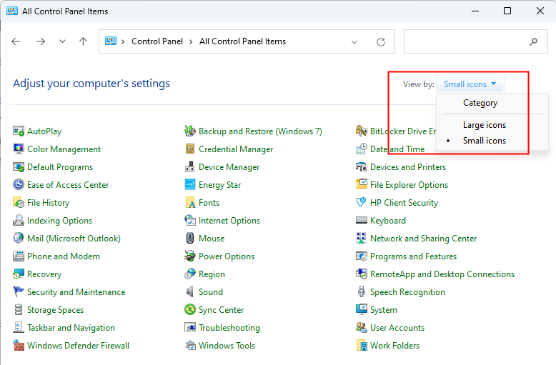Click the Storage Spaces icon
Screen dimensions: 556x365
(x=19, y=310)
